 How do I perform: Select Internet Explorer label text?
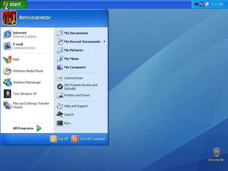pyautogui.click(x=25, y=36)
